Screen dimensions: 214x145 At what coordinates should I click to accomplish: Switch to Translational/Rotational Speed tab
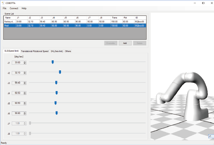pyautogui.click(x=35, y=51)
